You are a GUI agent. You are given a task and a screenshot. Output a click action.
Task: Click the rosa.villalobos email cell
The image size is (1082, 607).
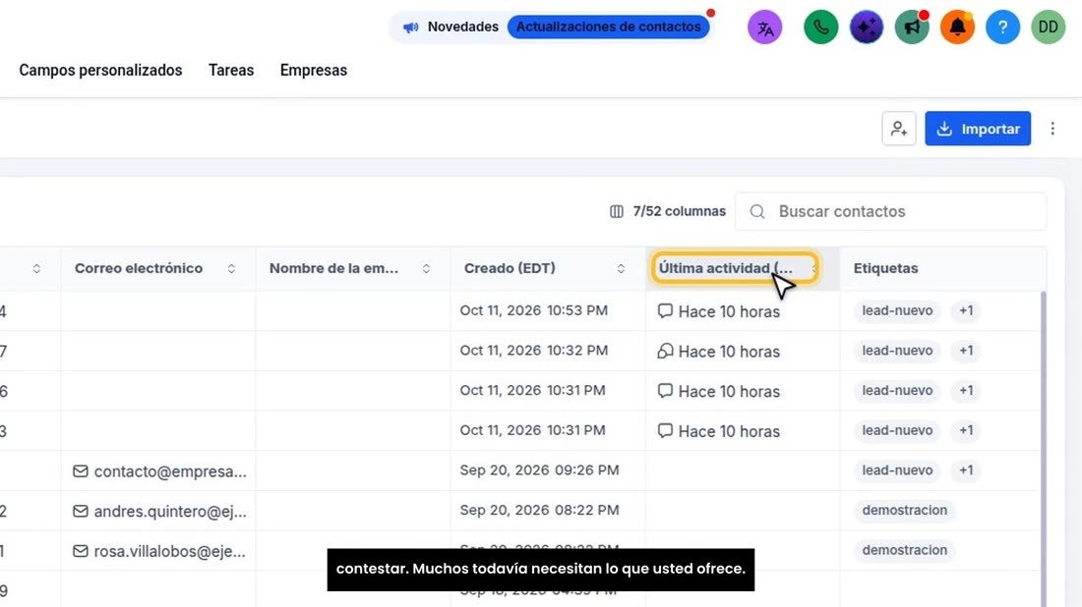tap(158, 551)
